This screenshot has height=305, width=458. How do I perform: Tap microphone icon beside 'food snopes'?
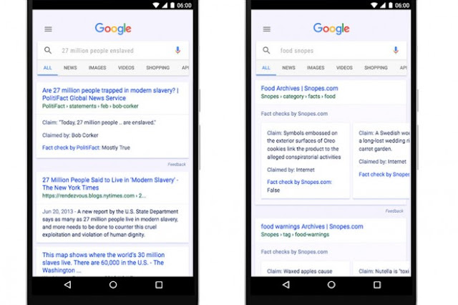point(396,50)
